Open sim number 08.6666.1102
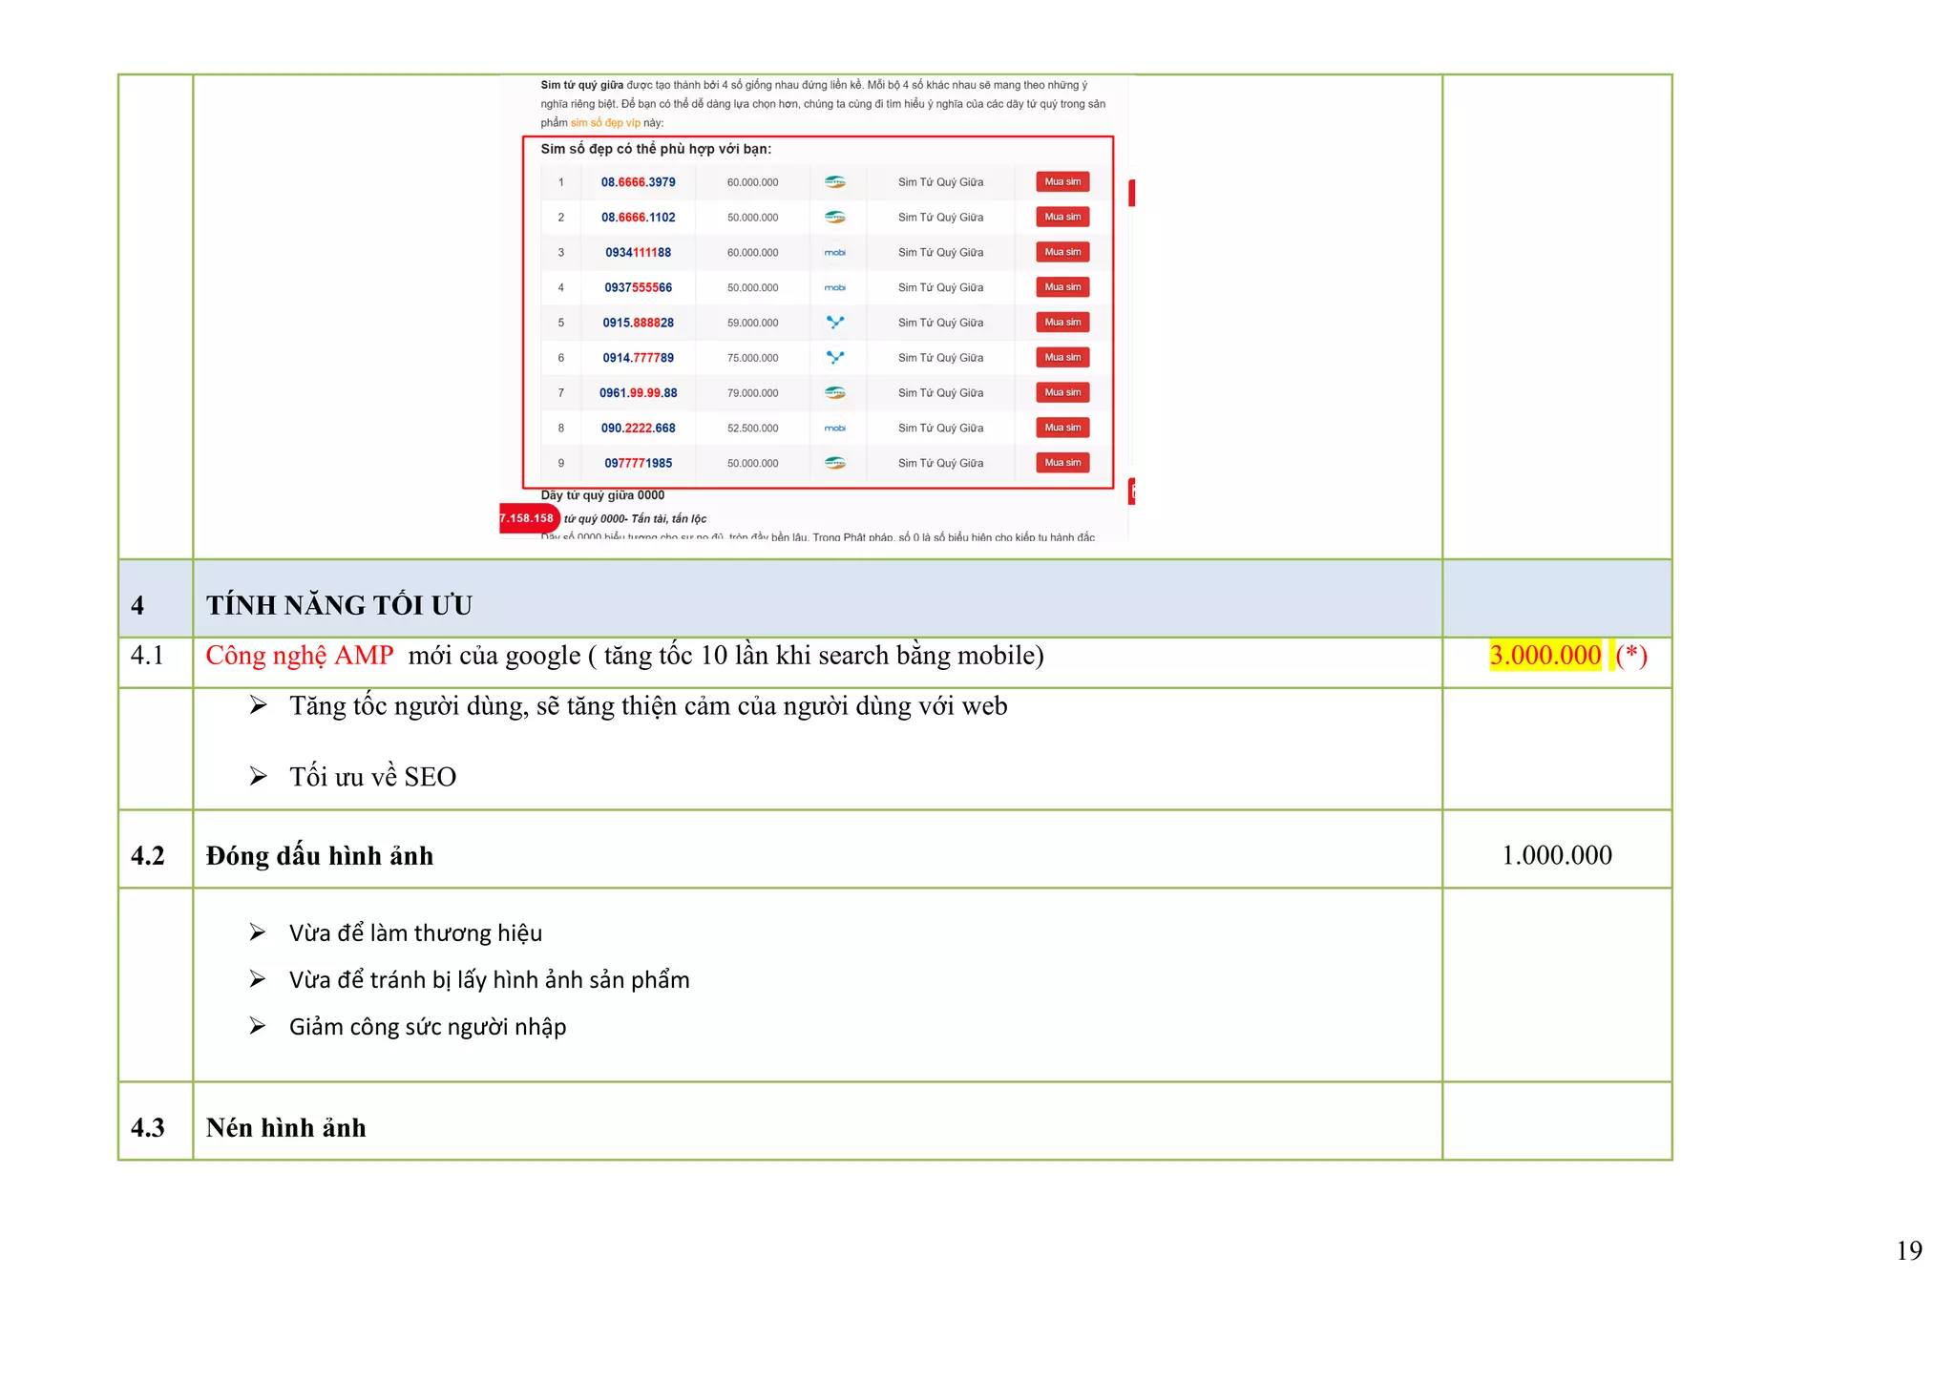The image size is (1955, 1382). tap(639, 218)
